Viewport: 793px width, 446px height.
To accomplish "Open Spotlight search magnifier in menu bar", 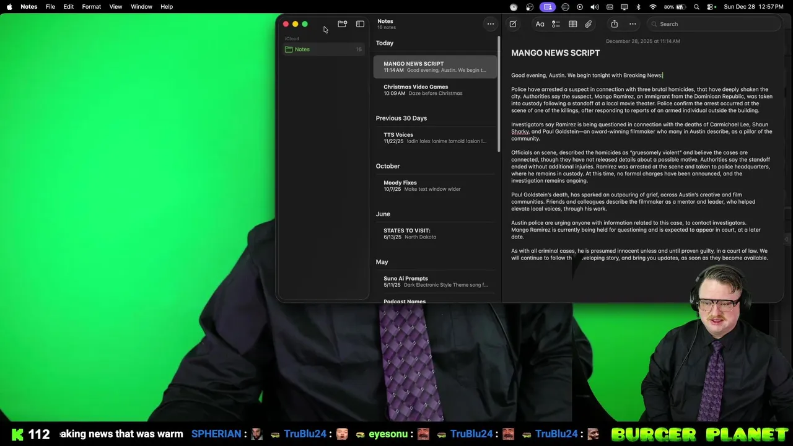I will coord(697,7).
